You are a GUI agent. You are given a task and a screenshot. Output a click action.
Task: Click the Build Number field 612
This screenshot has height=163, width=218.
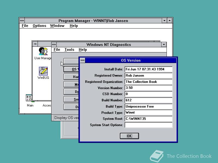(149, 100)
